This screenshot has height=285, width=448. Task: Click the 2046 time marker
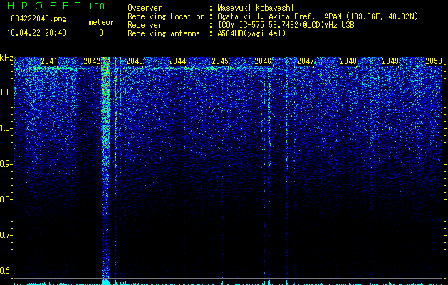[x=263, y=61]
